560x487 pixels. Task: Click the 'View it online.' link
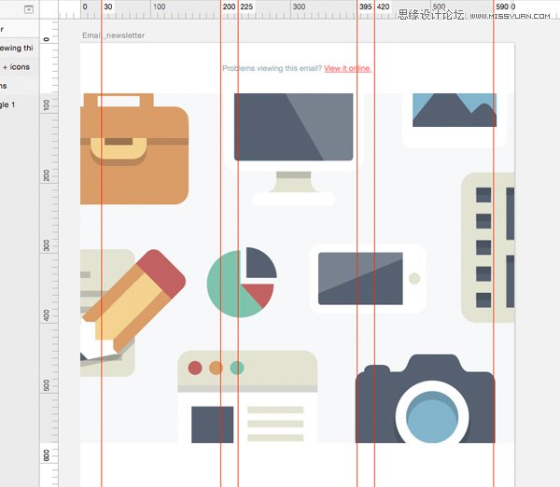pyautogui.click(x=347, y=68)
